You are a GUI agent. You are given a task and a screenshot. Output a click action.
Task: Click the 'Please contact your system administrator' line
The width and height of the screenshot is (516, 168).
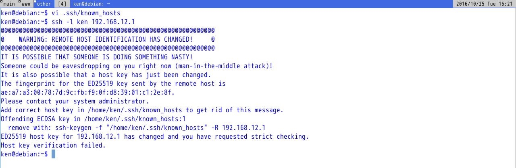pos(75,101)
